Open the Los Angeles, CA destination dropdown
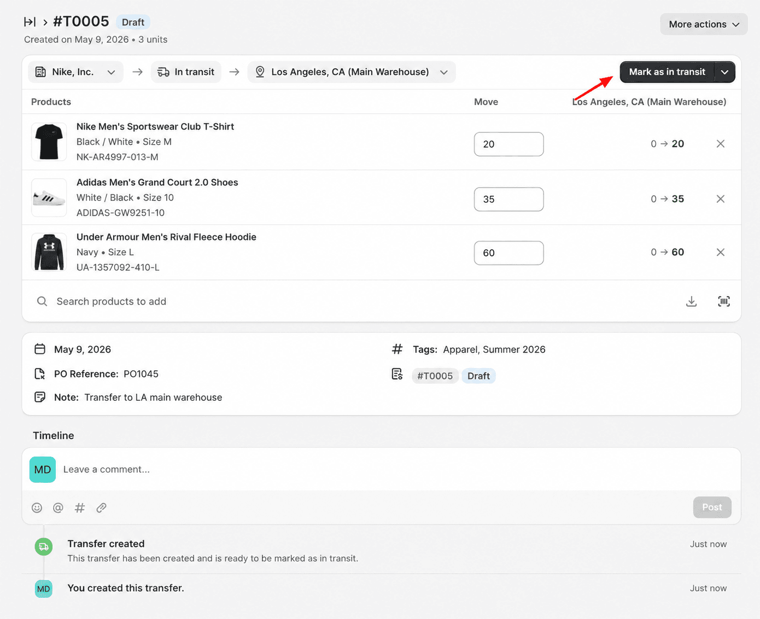Image resolution: width=760 pixels, height=619 pixels. [352, 72]
